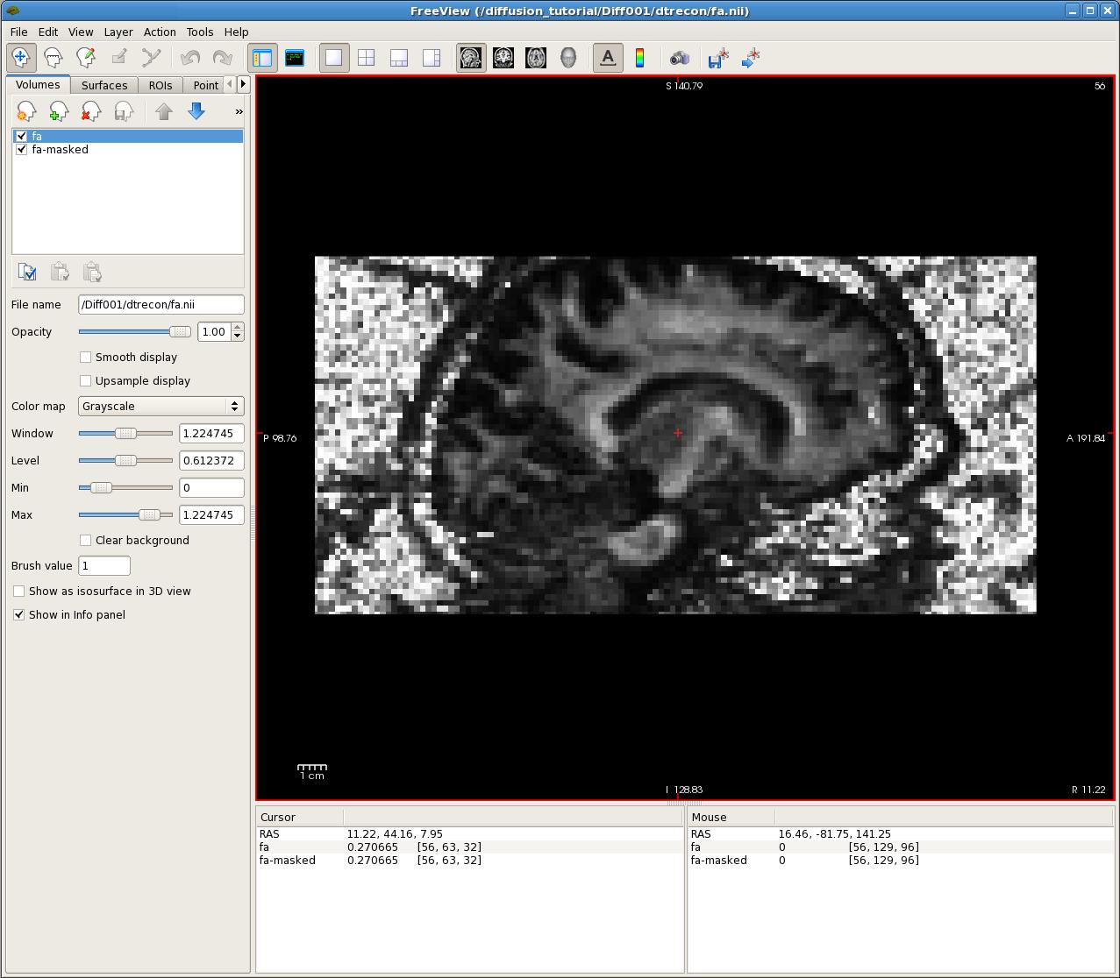
Task: Uncheck the fa-masked layer visibility
Action: [22, 150]
